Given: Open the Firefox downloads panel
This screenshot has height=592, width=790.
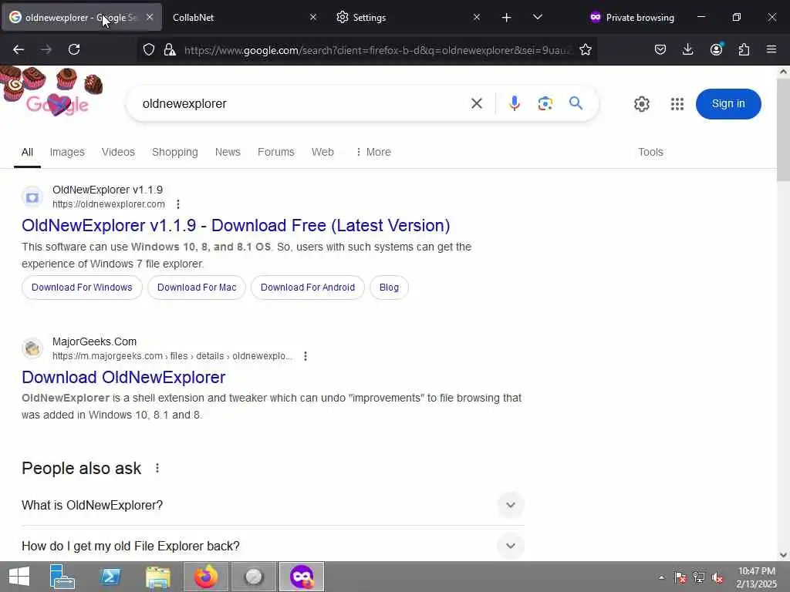Looking at the screenshot, I should coord(687,49).
